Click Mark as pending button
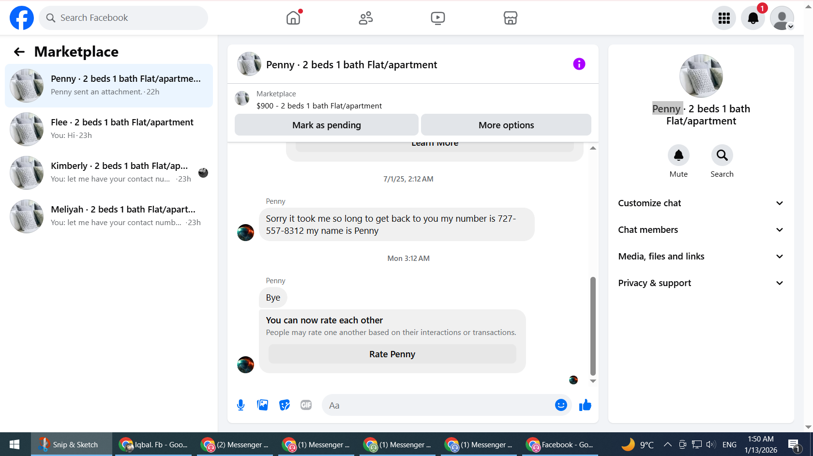This screenshot has width=813, height=456. click(327, 125)
